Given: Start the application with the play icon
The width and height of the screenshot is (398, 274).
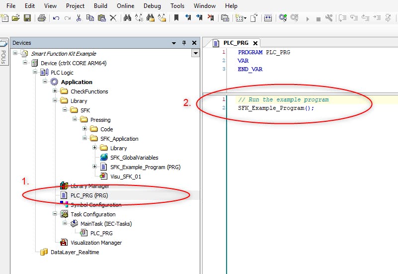Looking at the screenshot, I should (308, 19).
